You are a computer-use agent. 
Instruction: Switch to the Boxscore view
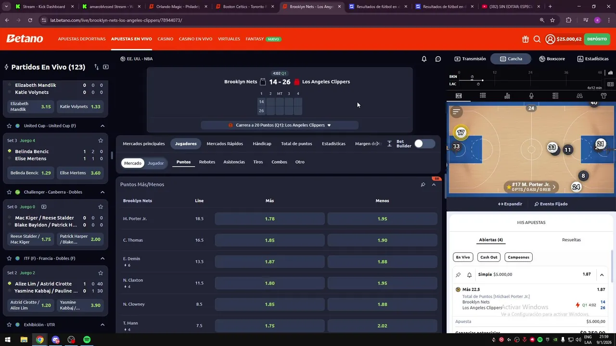click(x=552, y=59)
